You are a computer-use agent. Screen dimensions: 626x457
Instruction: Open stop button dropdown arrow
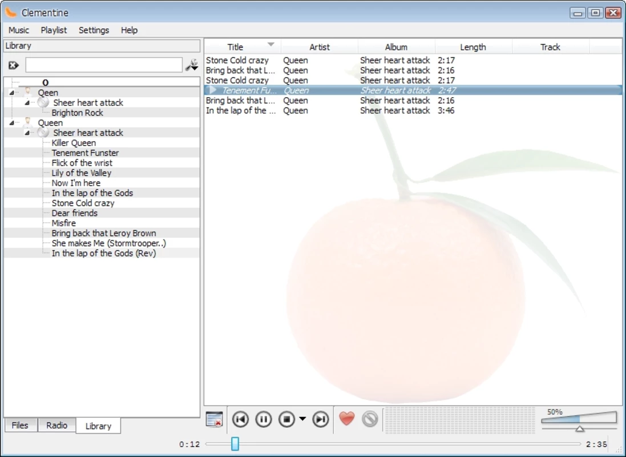click(x=302, y=419)
